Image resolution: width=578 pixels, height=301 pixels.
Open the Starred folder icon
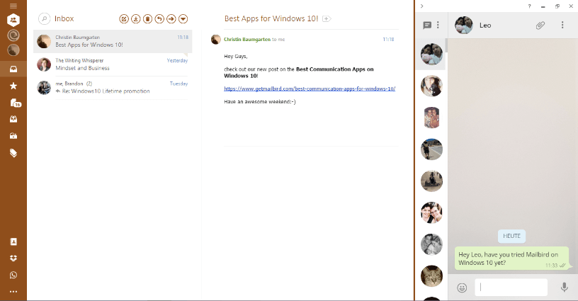13,86
